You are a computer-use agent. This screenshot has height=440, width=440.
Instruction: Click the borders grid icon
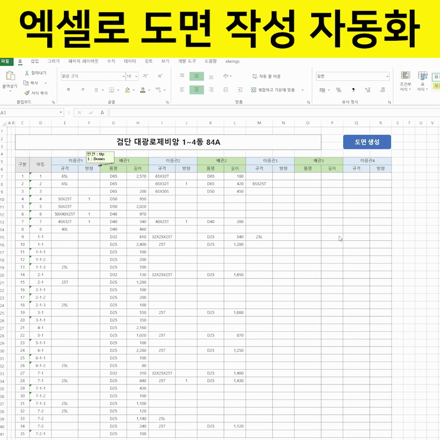point(110,90)
